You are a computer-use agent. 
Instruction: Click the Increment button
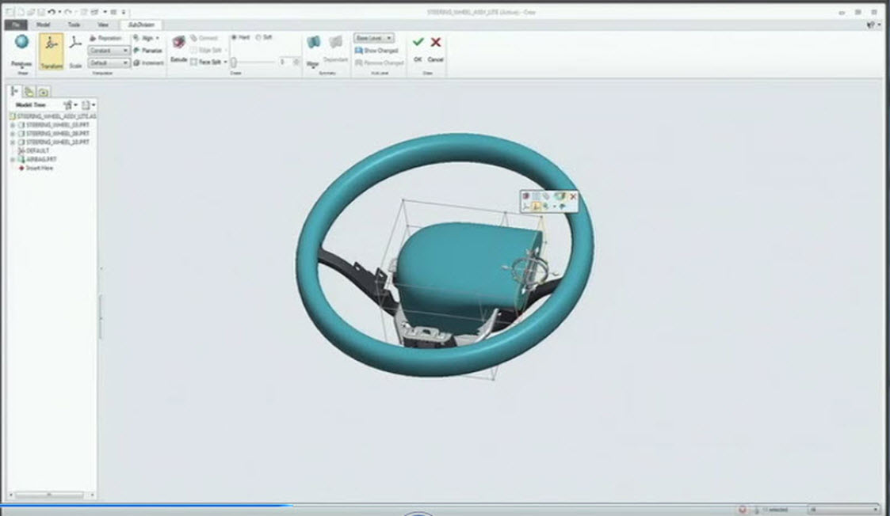(x=148, y=63)
